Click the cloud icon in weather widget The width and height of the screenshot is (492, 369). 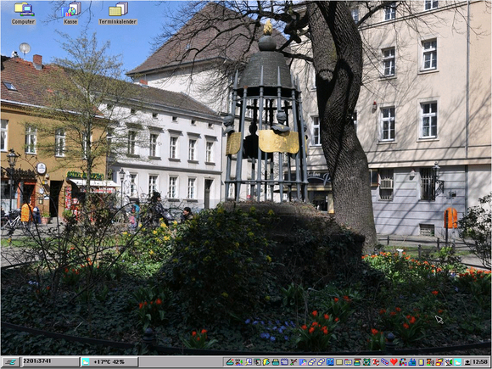[86, 361]
